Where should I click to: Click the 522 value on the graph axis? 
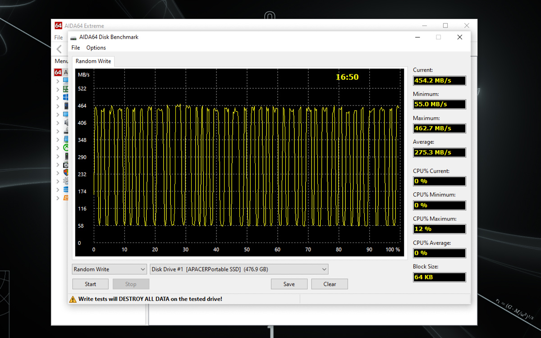click(82, 88)
